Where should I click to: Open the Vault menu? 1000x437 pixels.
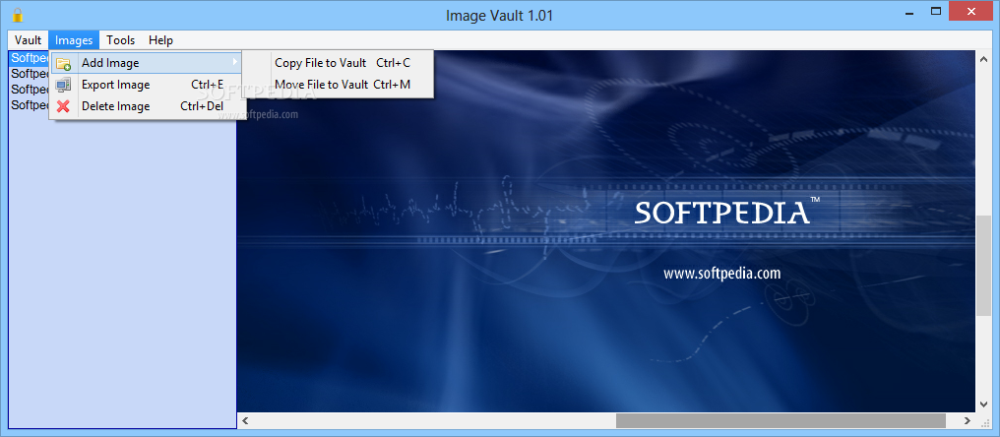(x=29, y=40)
